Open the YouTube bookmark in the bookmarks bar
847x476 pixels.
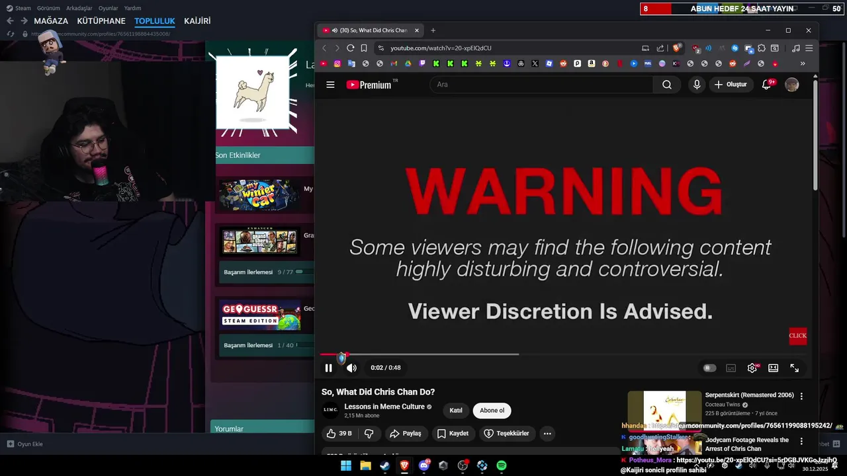point(324,63)
